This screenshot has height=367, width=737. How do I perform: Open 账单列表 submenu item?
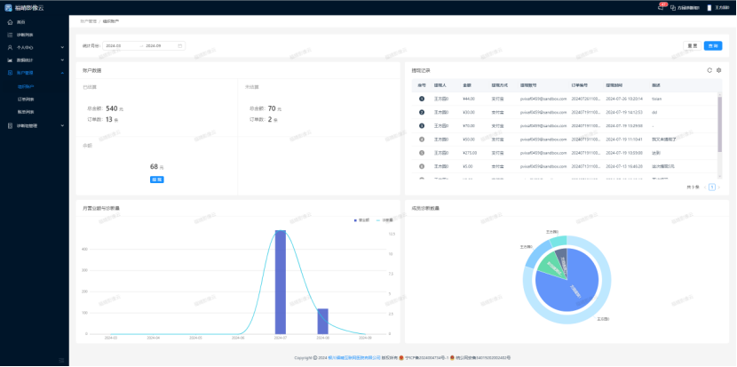pos(27,112)
